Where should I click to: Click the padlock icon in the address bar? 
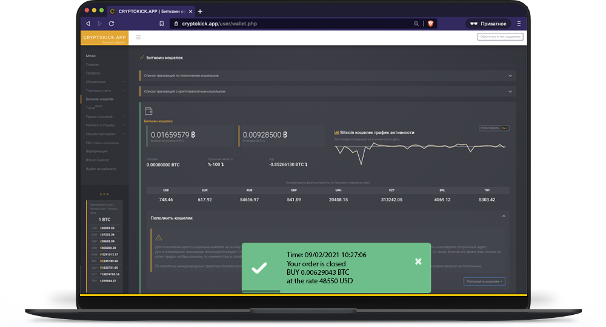coord(176,24)
